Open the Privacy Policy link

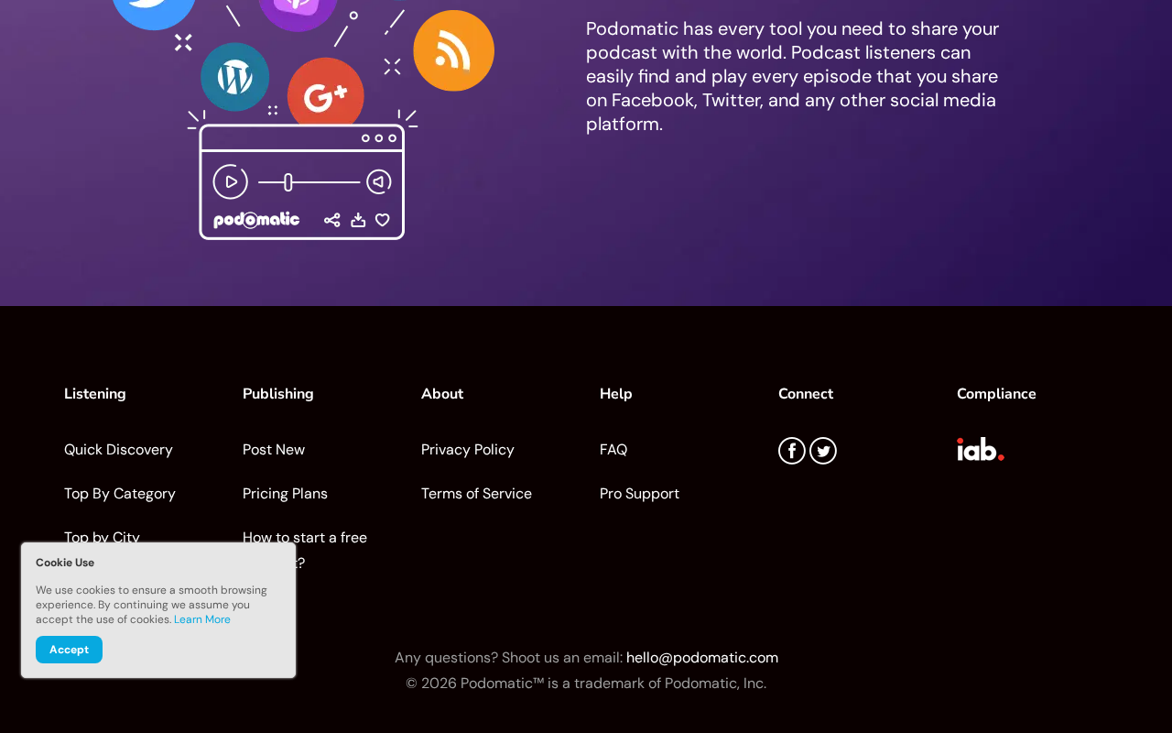[468, 450]
